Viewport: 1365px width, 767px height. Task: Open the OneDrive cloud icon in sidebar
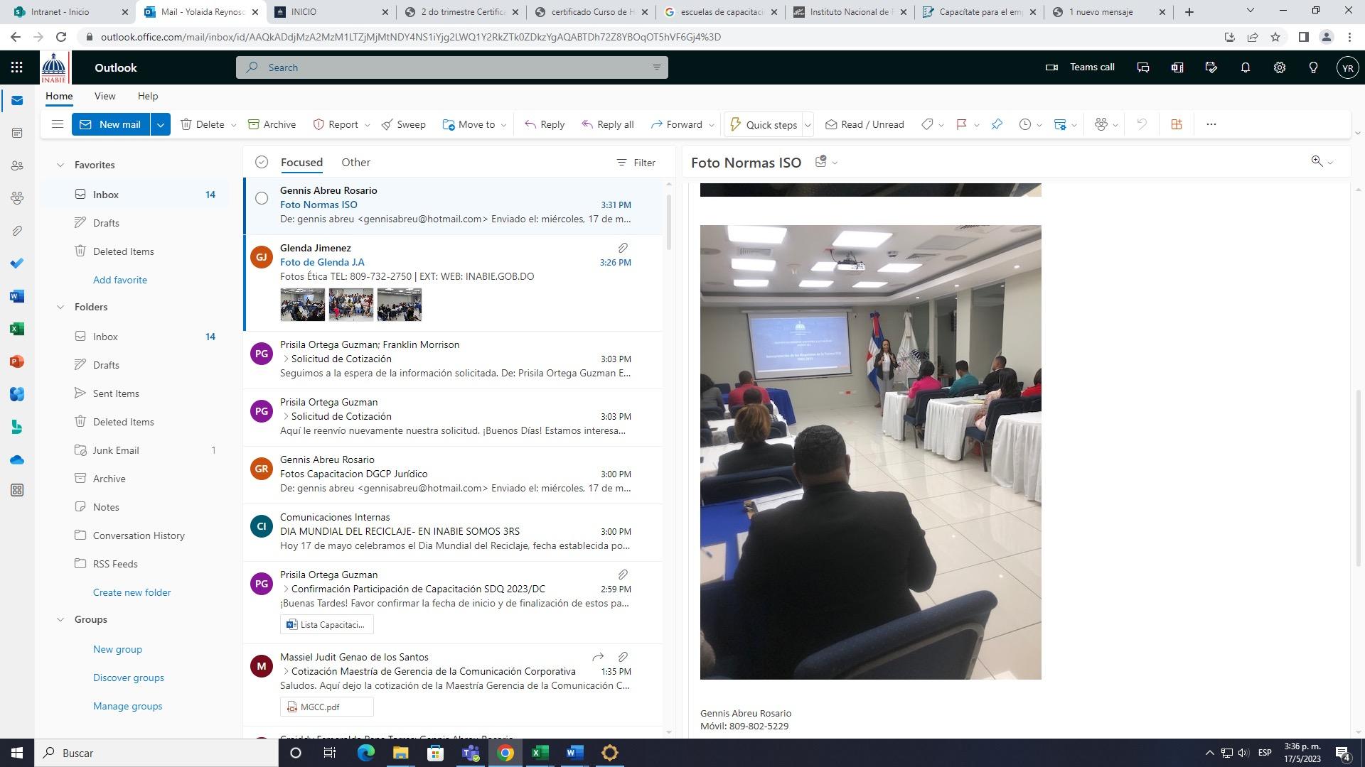pyautogui.click(x=17, y=460)
